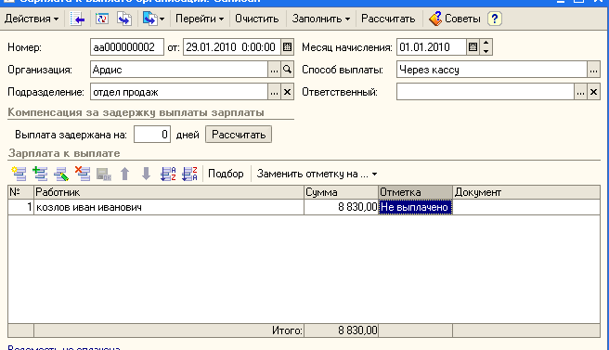The height and width of the screenshot is (350, 609).
Task: Move row down with down arrow
Action: click(x=146, y=174)
